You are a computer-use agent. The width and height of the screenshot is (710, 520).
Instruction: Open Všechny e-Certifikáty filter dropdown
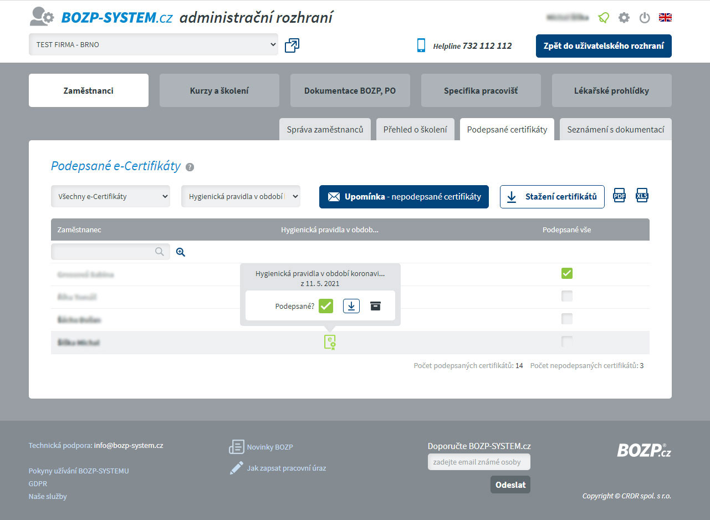110,196
